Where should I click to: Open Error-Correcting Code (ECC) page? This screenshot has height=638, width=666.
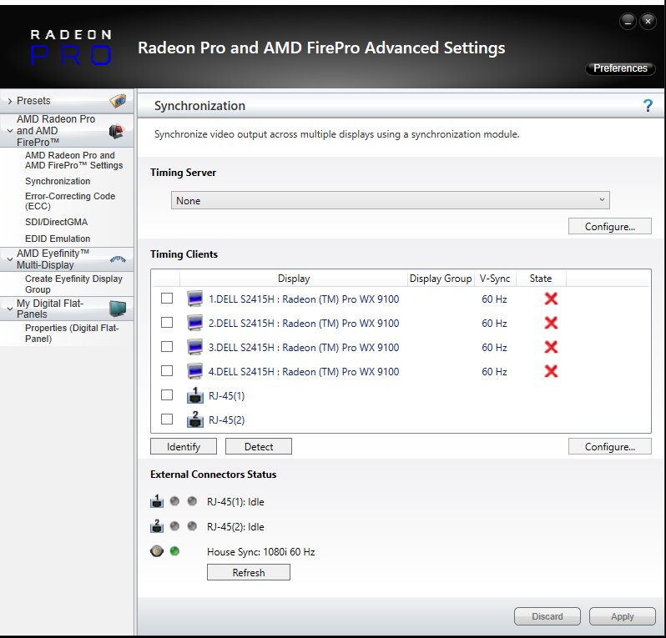pos(70,201)
